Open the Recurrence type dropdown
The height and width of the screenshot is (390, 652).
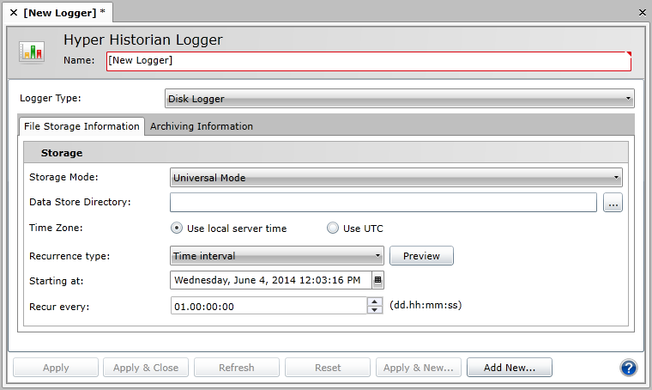pyautogui.click(x=277, y=255)
